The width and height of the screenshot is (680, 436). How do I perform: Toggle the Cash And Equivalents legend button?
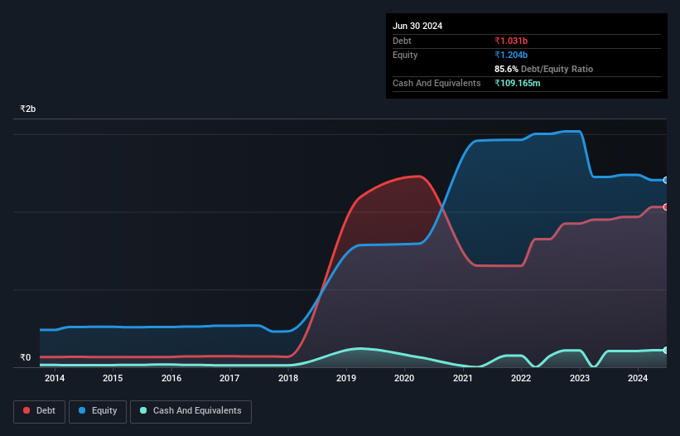(190, 411)
